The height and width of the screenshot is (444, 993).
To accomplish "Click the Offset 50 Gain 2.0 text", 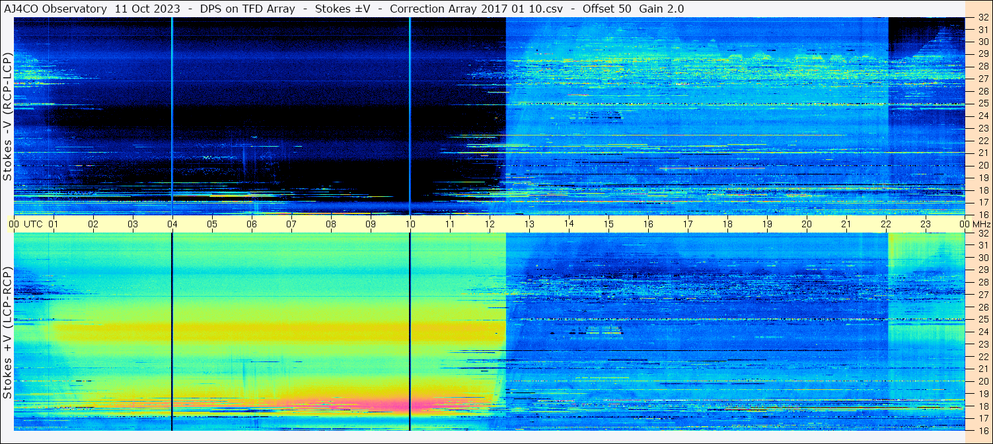I will point(634,9).
